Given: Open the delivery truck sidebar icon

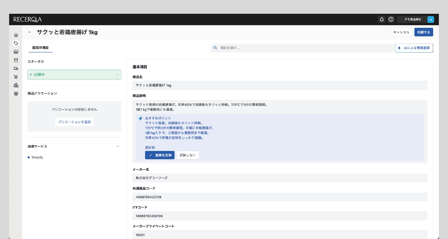Looking at the screenshot, I should [x=16, y=69].
